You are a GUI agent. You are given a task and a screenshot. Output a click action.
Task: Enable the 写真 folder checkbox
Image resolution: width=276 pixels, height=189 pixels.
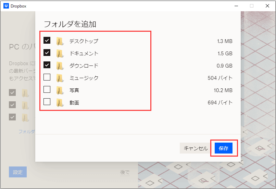[x=47, y=89]
